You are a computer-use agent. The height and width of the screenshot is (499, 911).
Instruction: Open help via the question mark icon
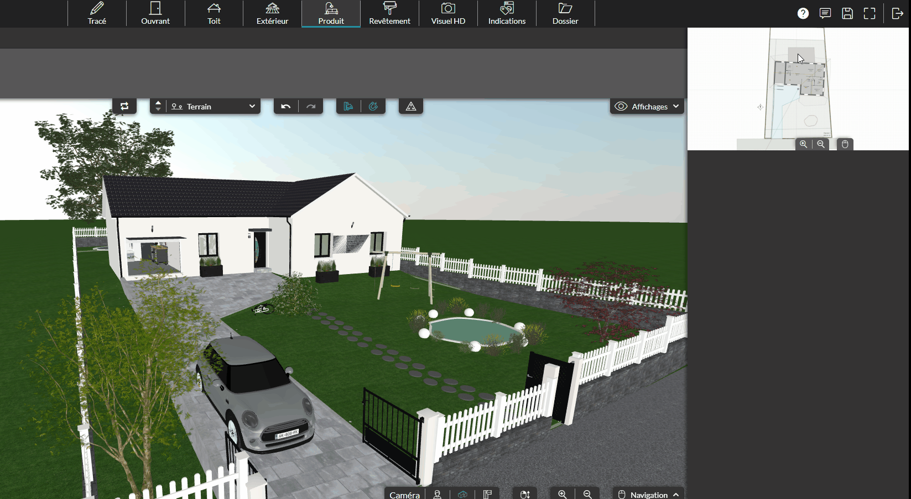[x=803, y=13]
